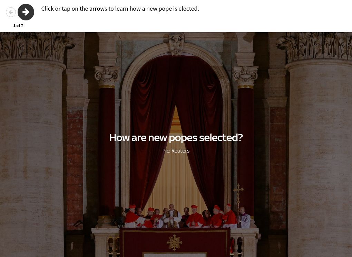Click the "1 of 7" slide counter
The image size is (352, 257).
point(18,26)
